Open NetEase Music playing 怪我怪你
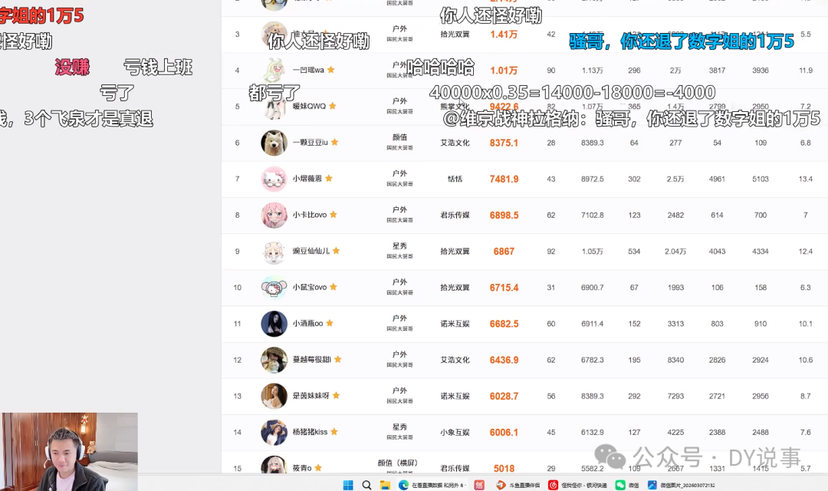The width and height of the screenshot is (828, 491). [578, 485]
